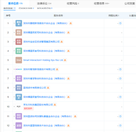Click shareholding pie chart icon for 深圳耀星辰壹号科技
The height and width of the screenshot is (132, 136).
(120, 97)
